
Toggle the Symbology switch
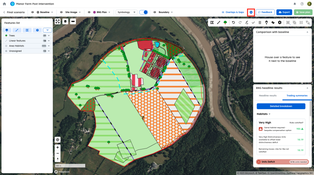(x=144, y=12)
